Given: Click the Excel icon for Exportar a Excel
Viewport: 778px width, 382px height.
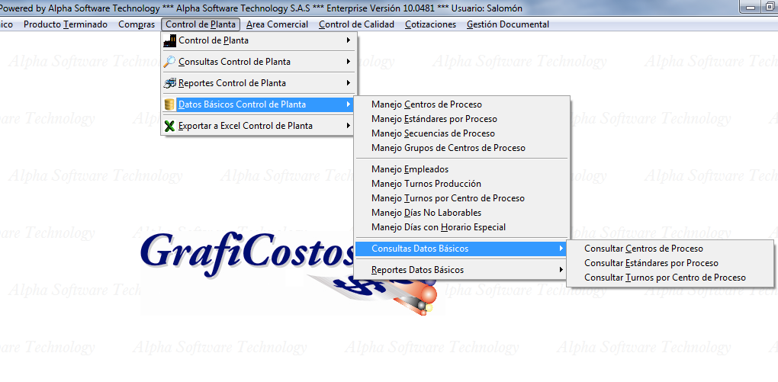Looking at the screenshot, I should (x=169, y=126).
